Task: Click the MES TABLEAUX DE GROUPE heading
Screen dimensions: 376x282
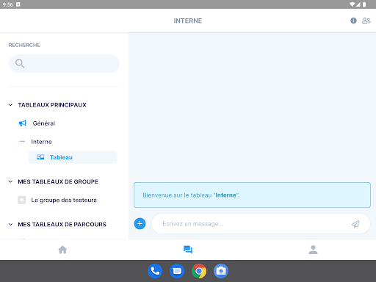Action: point(58,181)
